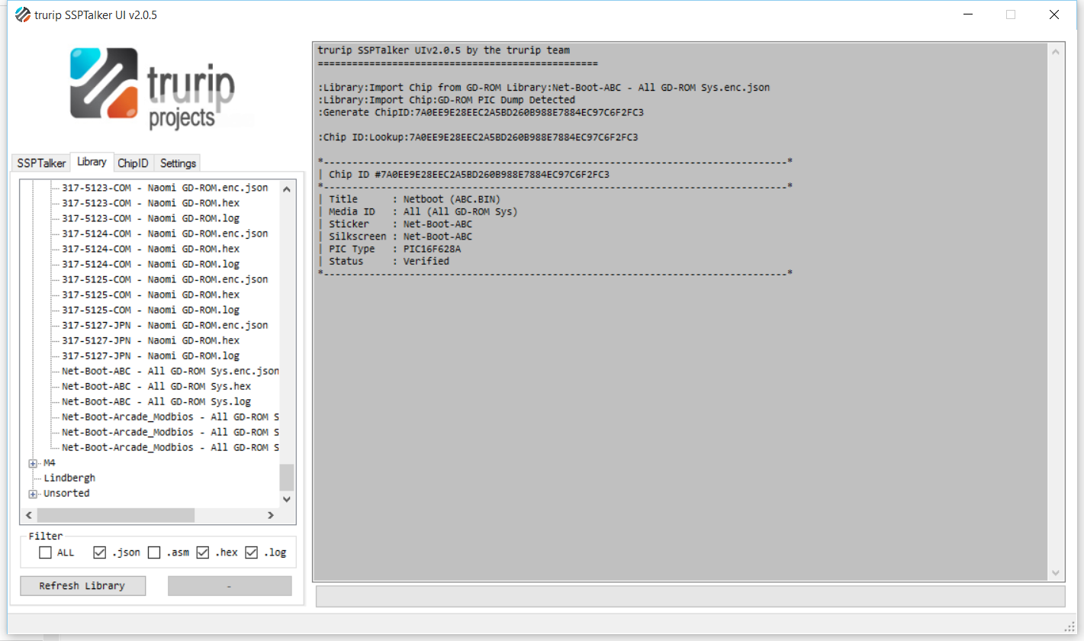Select the Unsorted folder in library tree
1084x641 pixels.
(x=66, y=493)
